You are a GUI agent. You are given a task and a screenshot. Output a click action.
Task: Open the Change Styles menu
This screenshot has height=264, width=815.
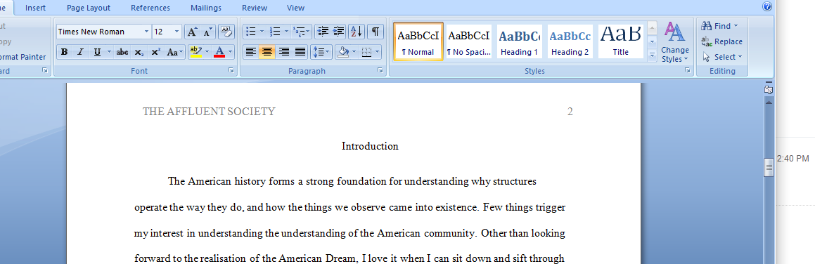pyautogui.click(x=674, y=43)
